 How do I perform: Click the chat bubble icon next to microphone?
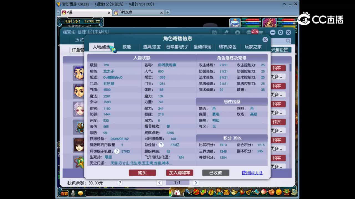[x=80, y=193]
